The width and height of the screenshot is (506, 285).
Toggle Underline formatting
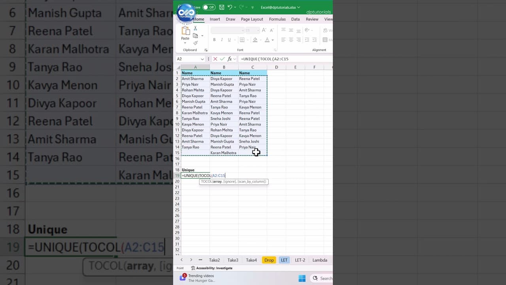(229, 40)
